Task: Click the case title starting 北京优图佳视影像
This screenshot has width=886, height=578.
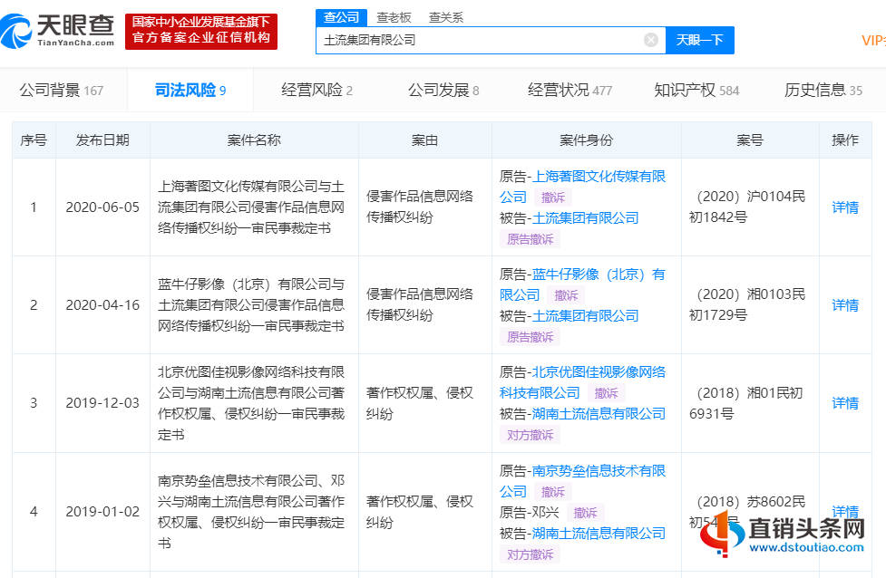Action: tap(251, 403)
